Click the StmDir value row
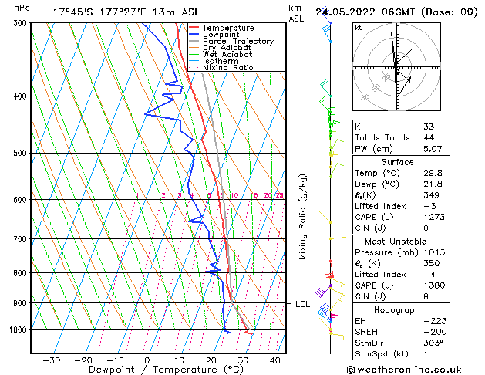 click(x=396, y=342)
